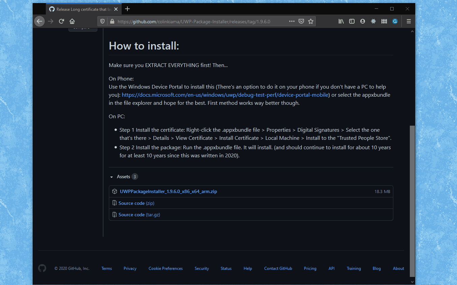Screen dimensions: 457x285
Task: Open the Terms footer link
Action: click(x=106, y=268)
